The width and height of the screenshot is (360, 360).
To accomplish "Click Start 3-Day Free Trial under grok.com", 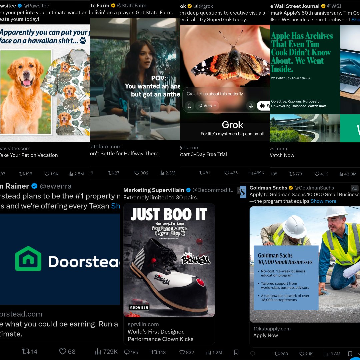I will [x=203, y=154].
